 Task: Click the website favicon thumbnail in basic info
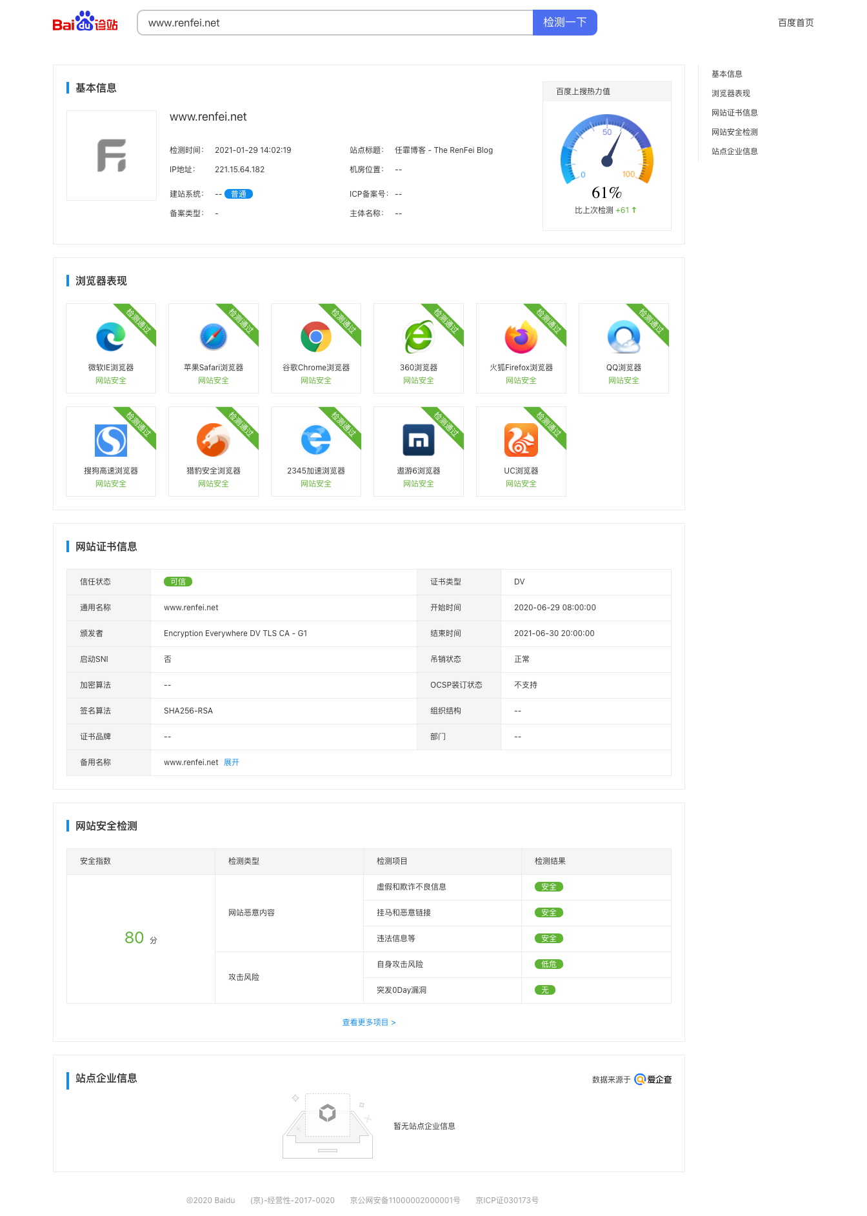pyautogui.click(x=112, y=155)
